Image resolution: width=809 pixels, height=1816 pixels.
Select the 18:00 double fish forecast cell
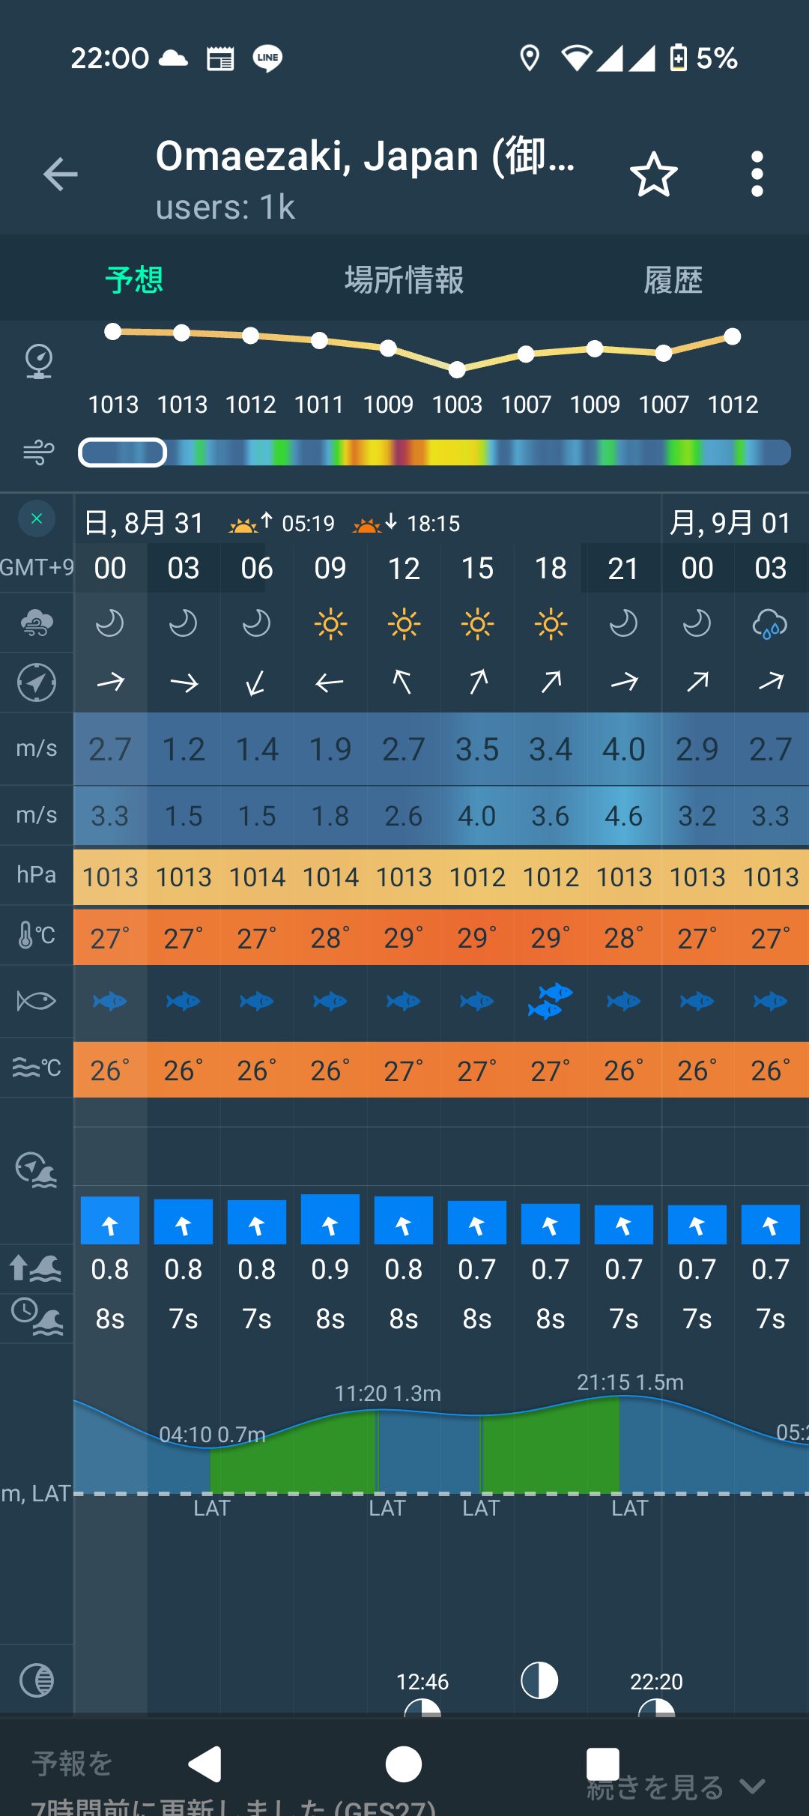(551, 1001)
